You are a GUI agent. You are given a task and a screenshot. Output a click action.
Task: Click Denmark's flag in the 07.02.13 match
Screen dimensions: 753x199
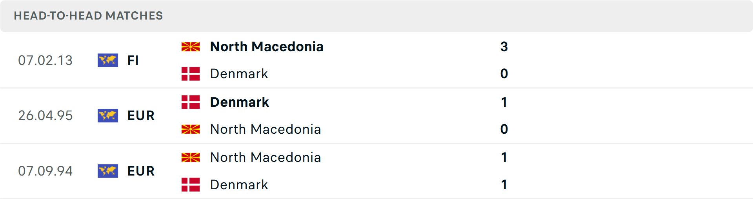coord(191,74)
